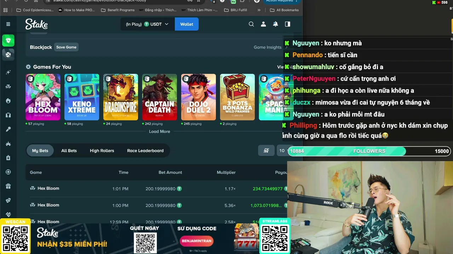The image size is (453, 254).
Task: Open the gift box icon in sidebar
Action: (8, 186)
